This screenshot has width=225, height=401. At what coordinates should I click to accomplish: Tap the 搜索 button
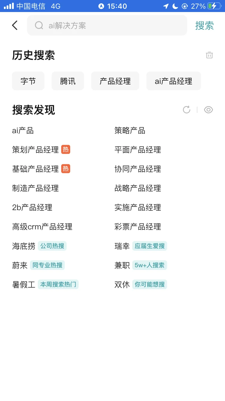point(205,26)
